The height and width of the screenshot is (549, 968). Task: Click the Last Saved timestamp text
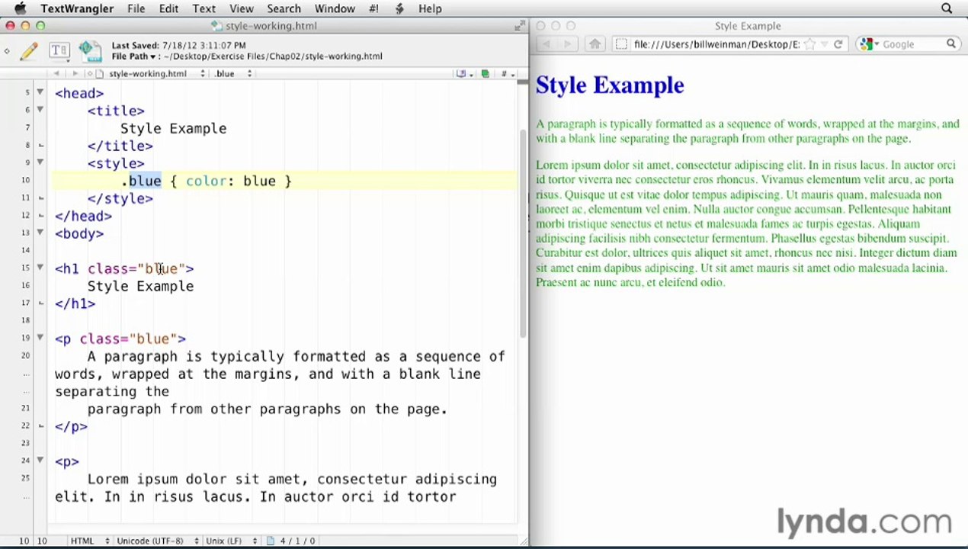click(x=178, y=46)
